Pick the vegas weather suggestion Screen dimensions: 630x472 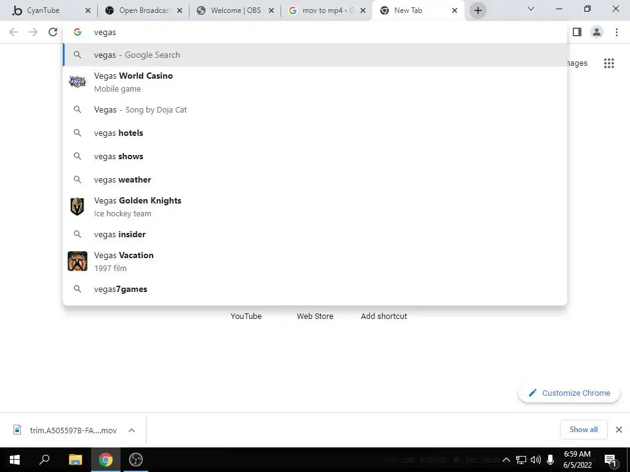[x=315, y=179]
